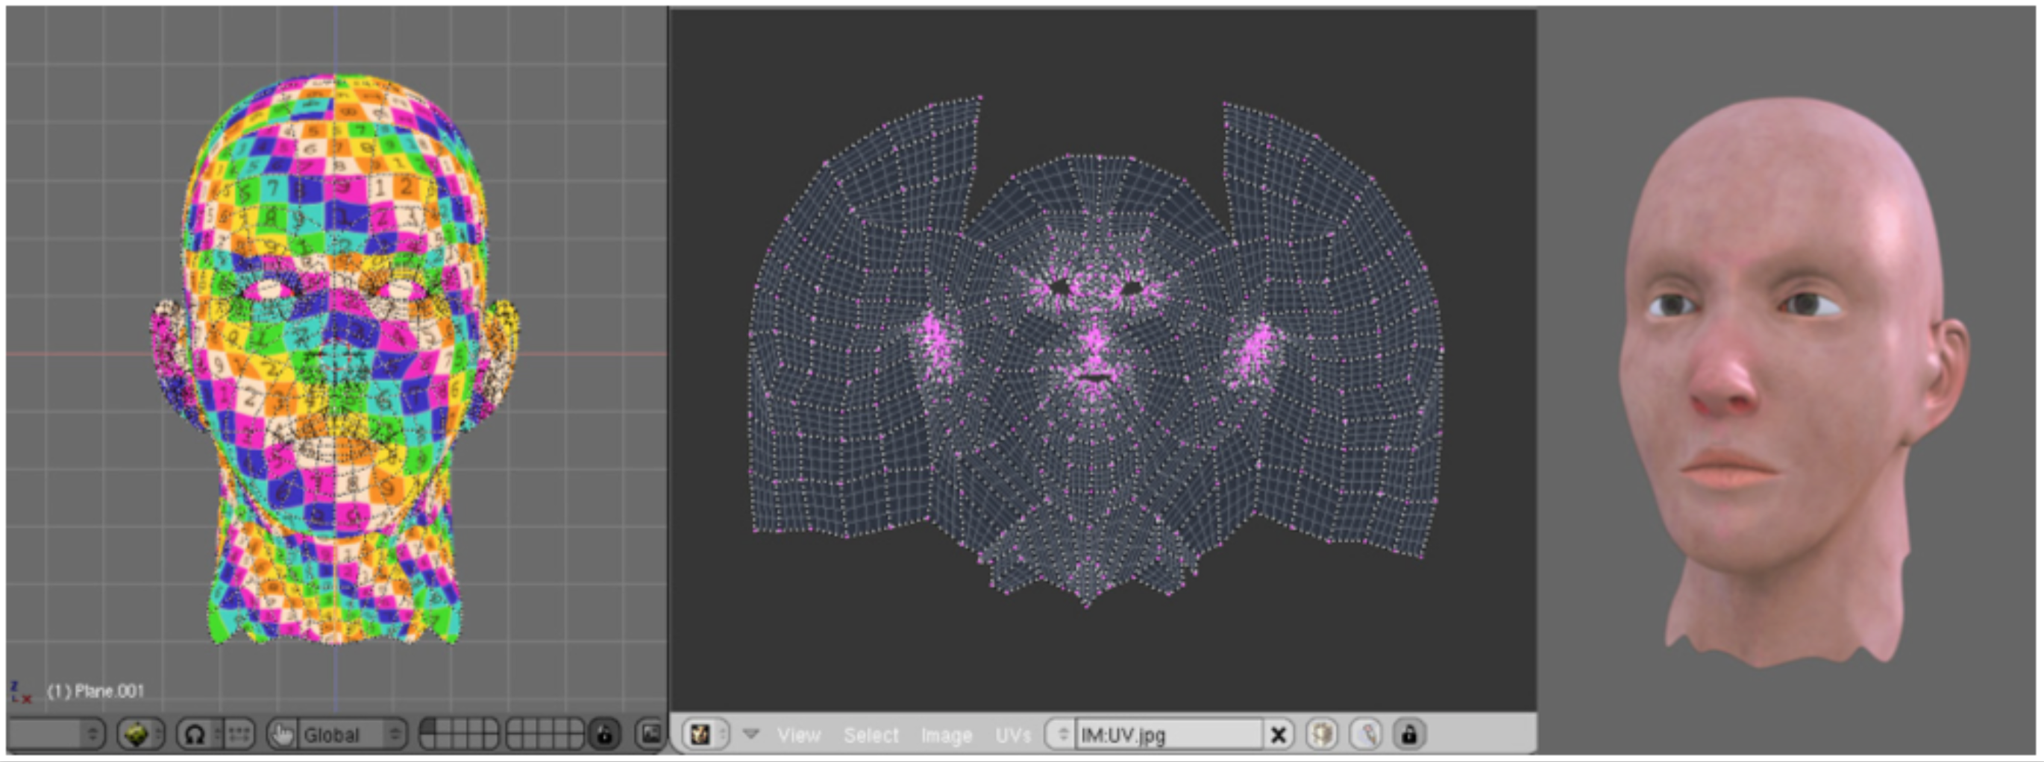This screenshot has width=2044, height=762.
Task: Unlink UV.jpg with the X button
Action: (1277, 734)
